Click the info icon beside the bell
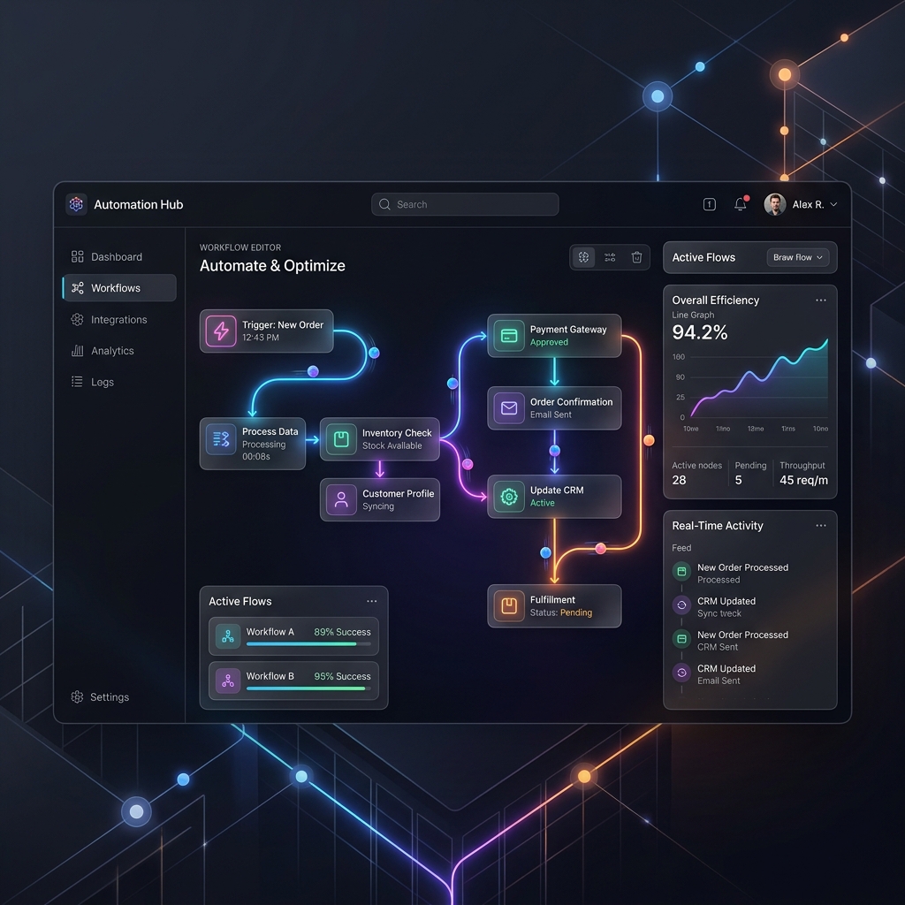 pyautogui.click(x=710, y=204)
